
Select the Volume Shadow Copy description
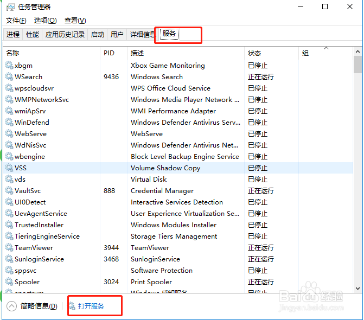tap(165, 168)
